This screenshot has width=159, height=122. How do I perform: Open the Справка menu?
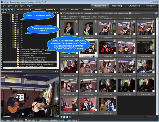coord(30,6)
